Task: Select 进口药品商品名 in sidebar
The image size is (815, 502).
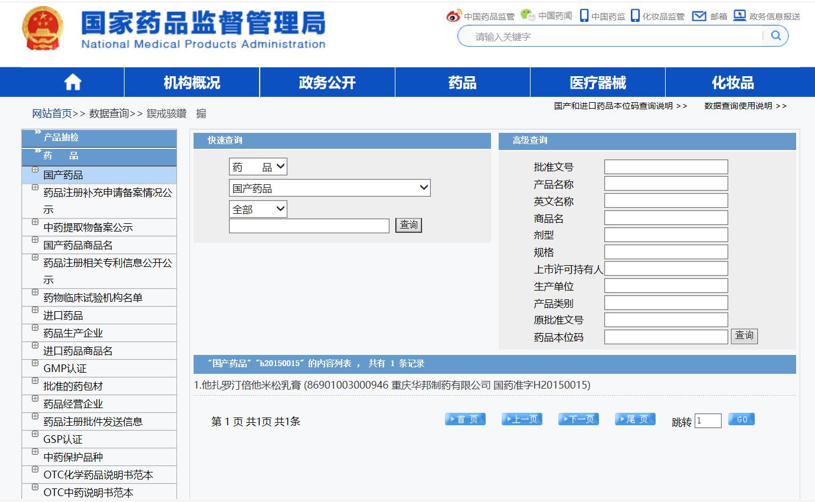Action: (78, 351)
